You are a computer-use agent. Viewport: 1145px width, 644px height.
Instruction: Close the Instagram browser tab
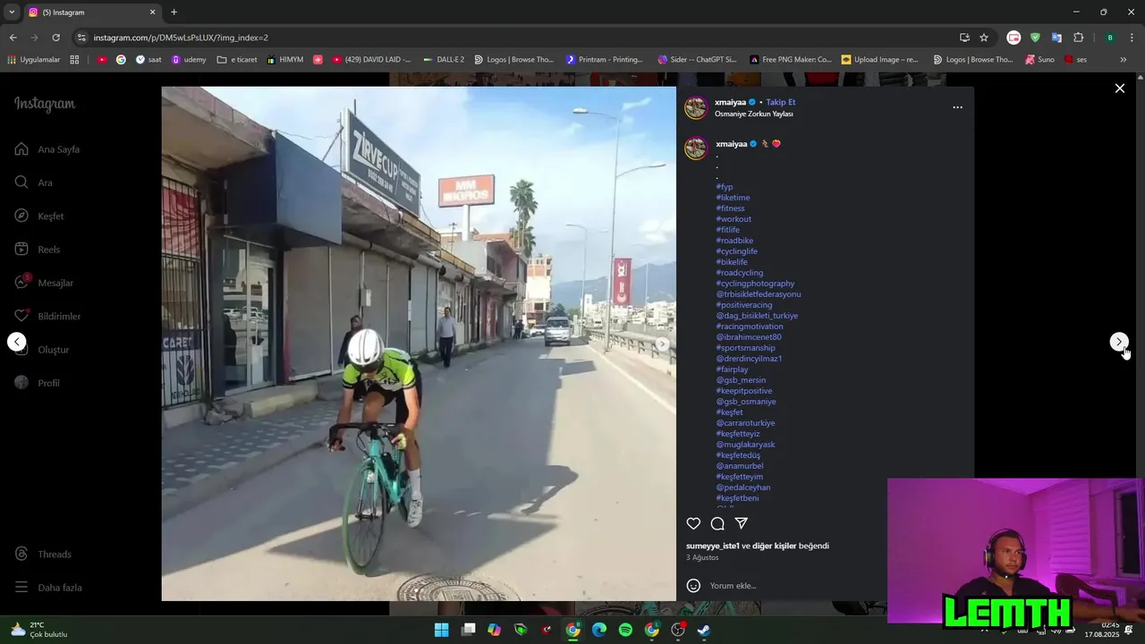152,13
